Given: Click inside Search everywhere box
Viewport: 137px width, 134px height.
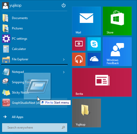Looking at the screenshot, I should [35, 128].
